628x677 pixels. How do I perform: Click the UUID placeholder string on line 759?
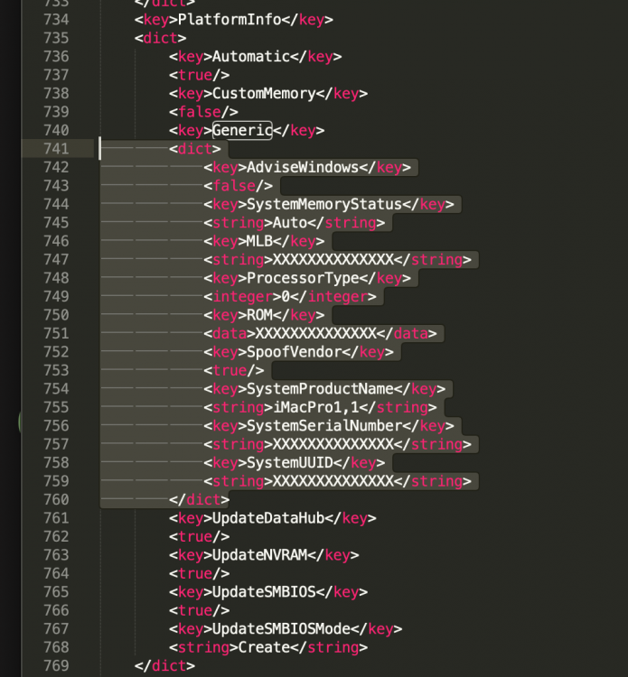click(333, 481)
